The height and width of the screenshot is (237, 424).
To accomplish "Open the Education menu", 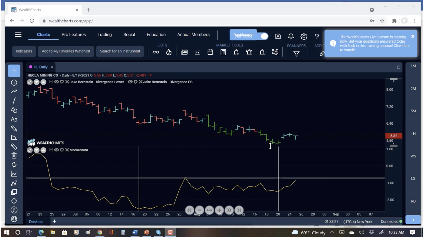I will coord(156,35).
